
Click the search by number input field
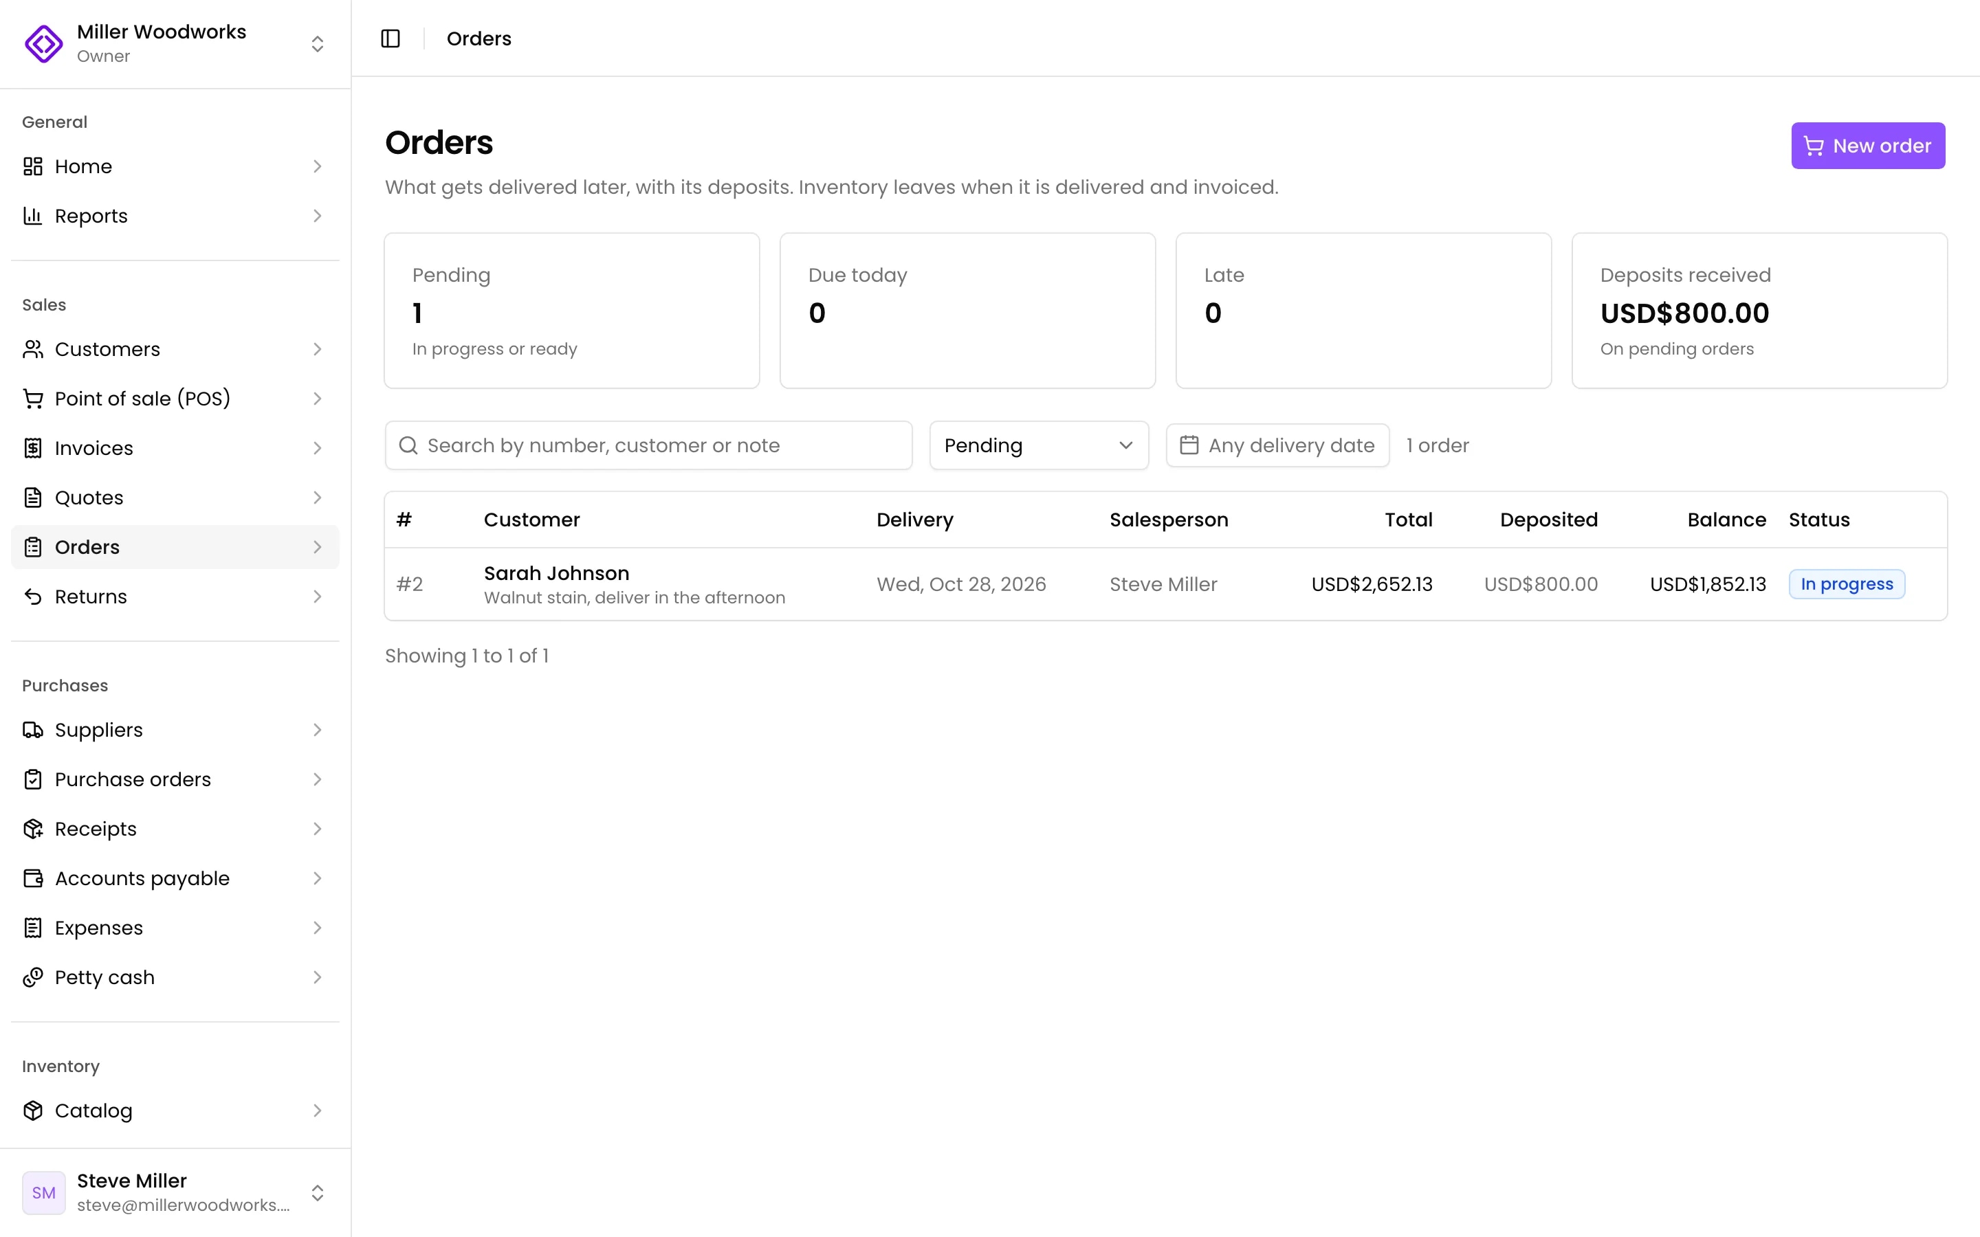[648, 445]
